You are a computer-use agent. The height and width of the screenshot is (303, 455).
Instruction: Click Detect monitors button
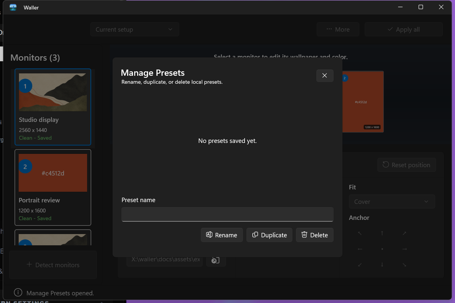coord(53,265)
